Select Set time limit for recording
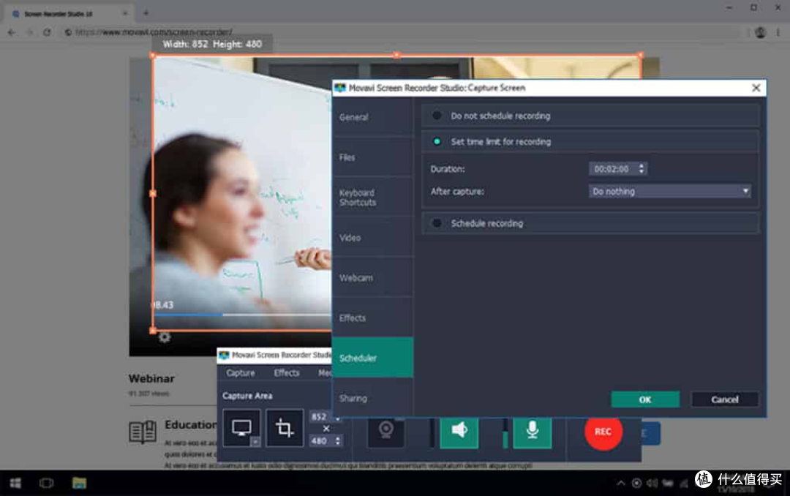This screenshot has height=496, width=790. pos(590,142)
